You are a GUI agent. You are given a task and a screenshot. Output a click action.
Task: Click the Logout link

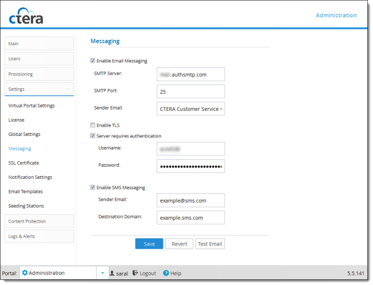148,274
